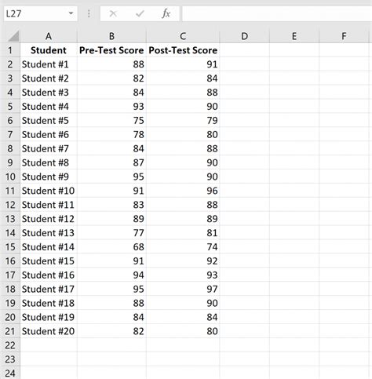Select the 'Student #14' cell
Image resolution: width=372 pixels, height=379 pixels.
pyautogui.click(x=49, y=246)
